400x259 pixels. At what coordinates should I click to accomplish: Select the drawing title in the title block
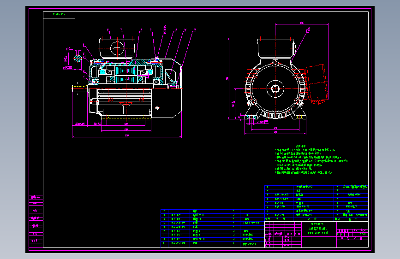317,229
